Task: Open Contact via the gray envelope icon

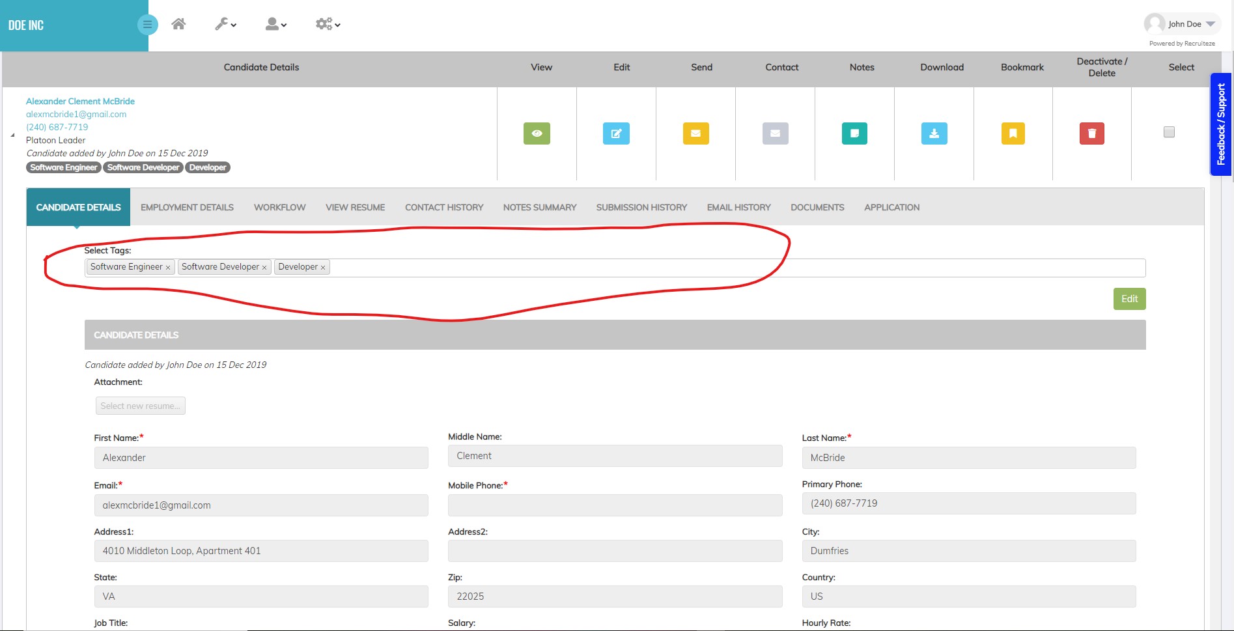Action: [x=775, y=133]
